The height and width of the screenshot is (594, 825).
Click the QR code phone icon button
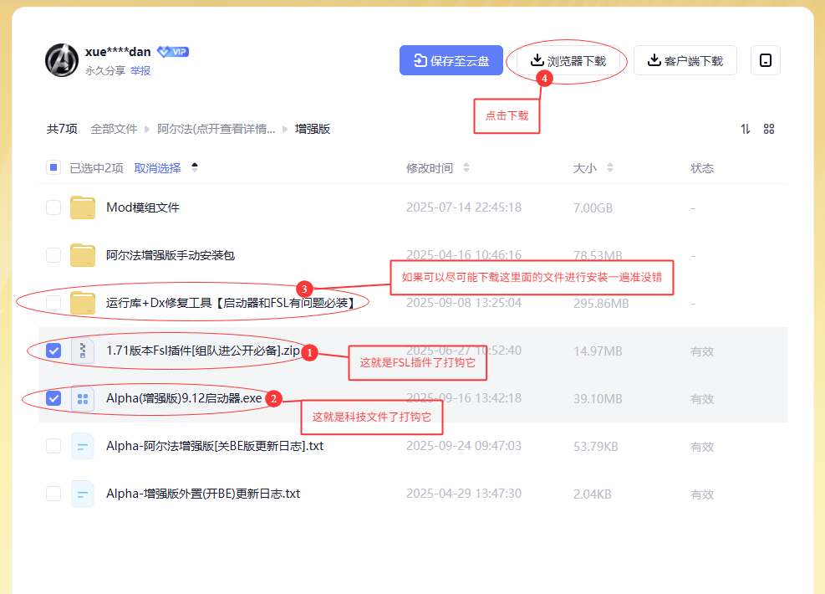tap(765, 61)
